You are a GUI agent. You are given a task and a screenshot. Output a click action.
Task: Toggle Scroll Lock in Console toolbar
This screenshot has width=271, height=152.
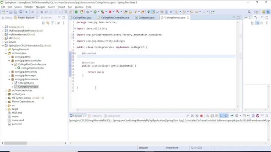[212, 116]
